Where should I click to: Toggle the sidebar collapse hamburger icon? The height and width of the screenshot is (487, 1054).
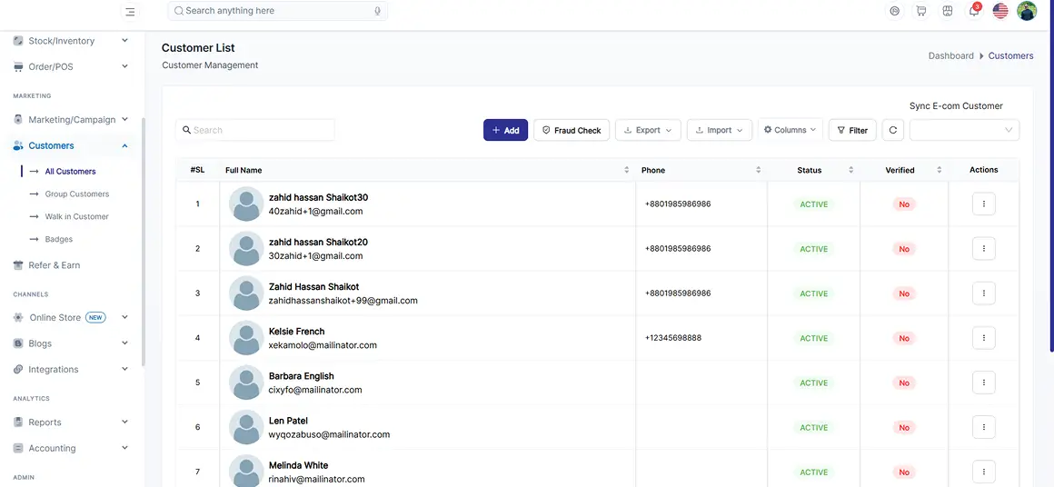tap(130, 12)
